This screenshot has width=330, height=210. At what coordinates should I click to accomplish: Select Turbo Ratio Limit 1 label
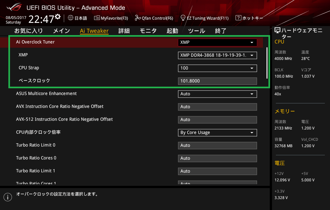click(35, 171)
